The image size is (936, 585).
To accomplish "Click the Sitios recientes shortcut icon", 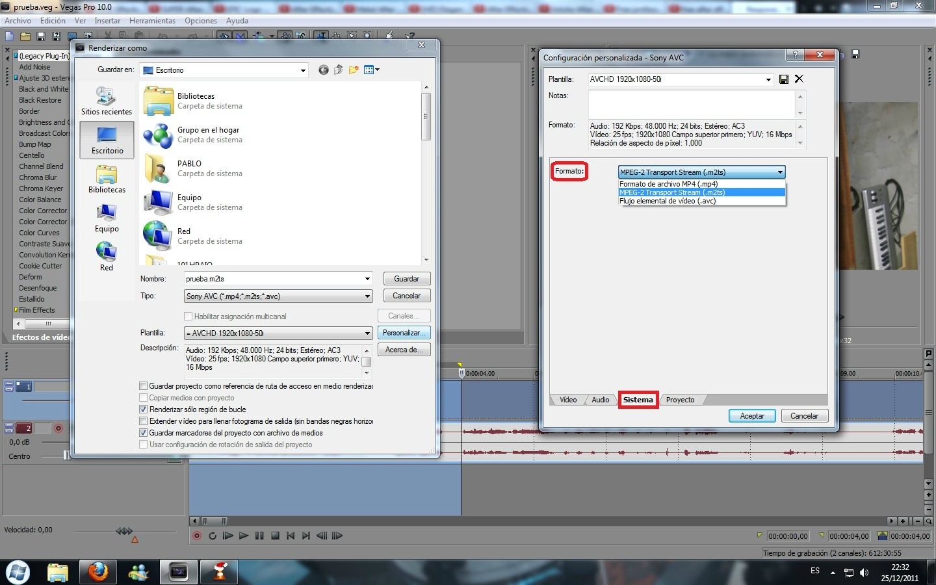I will tap(107, 101).
